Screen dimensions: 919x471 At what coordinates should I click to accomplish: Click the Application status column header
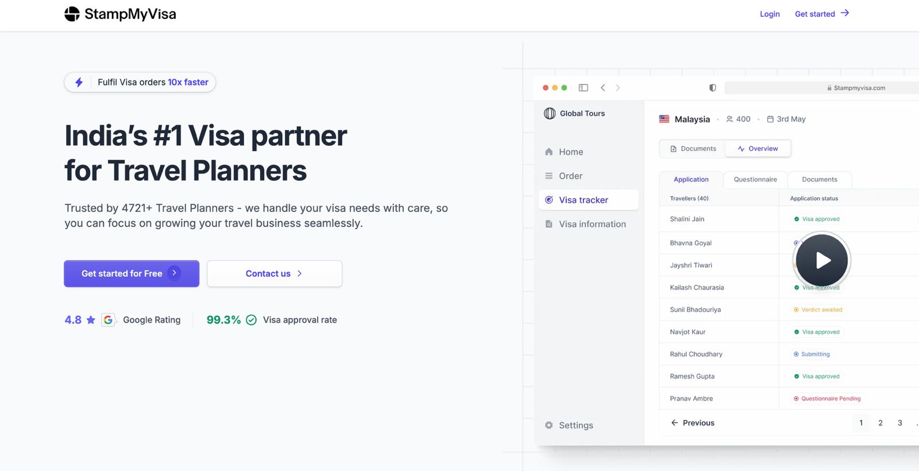coord(814,199)
